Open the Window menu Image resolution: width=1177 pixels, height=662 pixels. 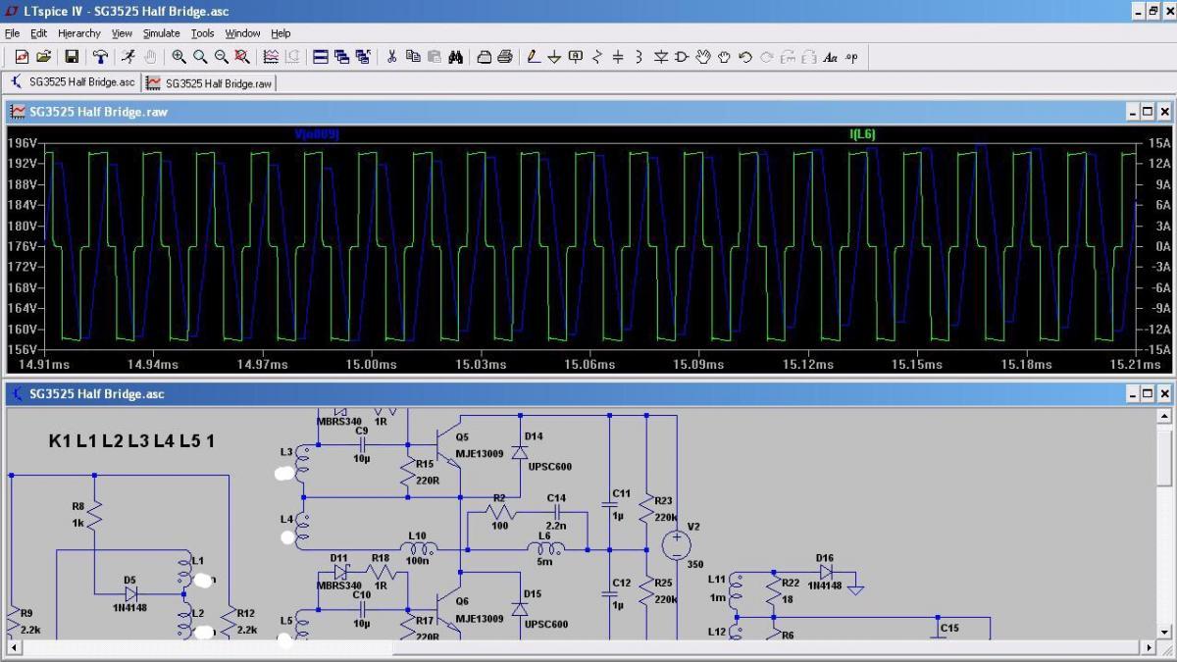coord(243,33)
